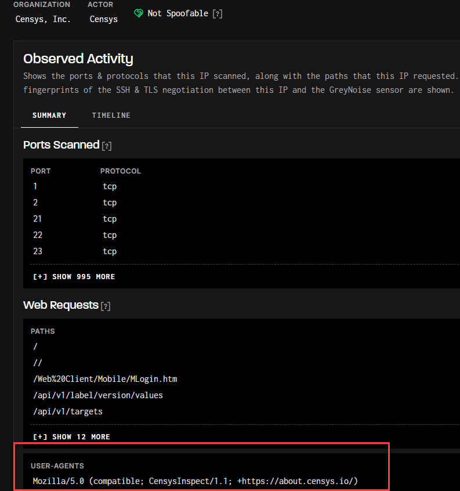Click the PATHS column label
Viewport: 460px width, 491px height.
coord(43,331)
